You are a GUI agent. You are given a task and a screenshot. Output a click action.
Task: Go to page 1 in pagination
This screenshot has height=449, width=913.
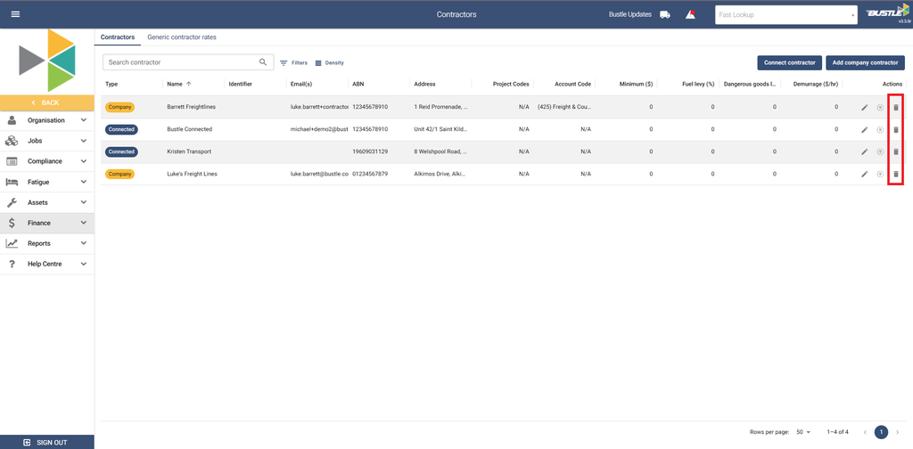pos(882,432)
